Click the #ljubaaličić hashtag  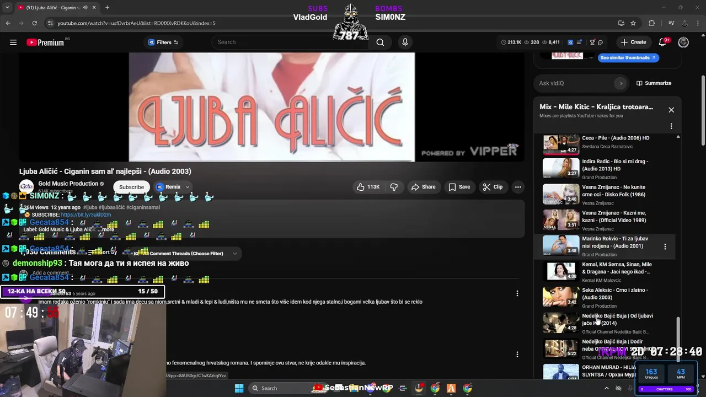click(112, 207)
